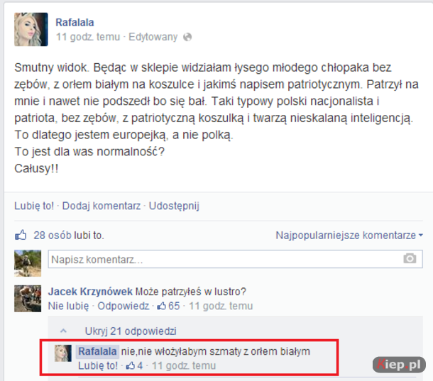Click the thumbs-up icon beside '28 osób'
Image resolution: width=433 pixels, height=381 pixels.
coord(21,235)
